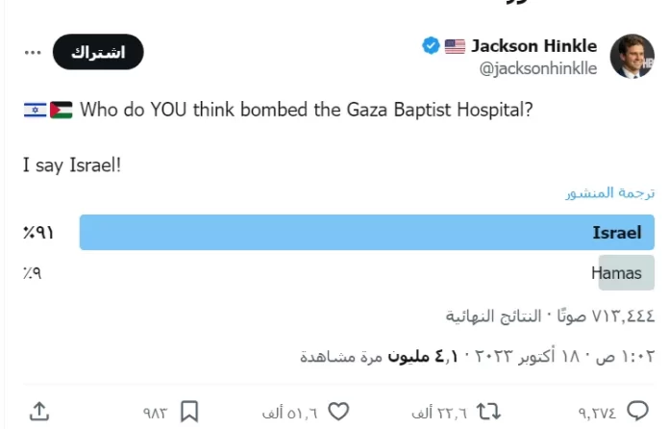This screenshot has height=429, width=669.
Task: Click the ترجمة المنشور translate post link
Action: point(610,193)
